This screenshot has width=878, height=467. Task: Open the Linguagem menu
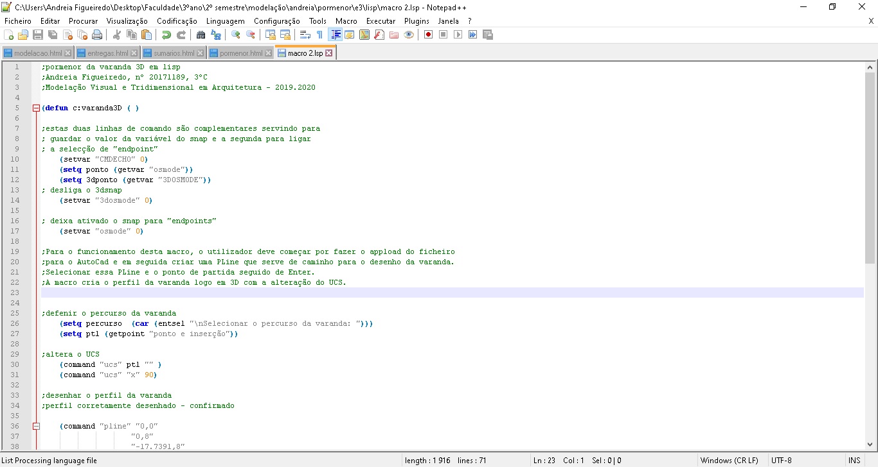coord(226,21)
